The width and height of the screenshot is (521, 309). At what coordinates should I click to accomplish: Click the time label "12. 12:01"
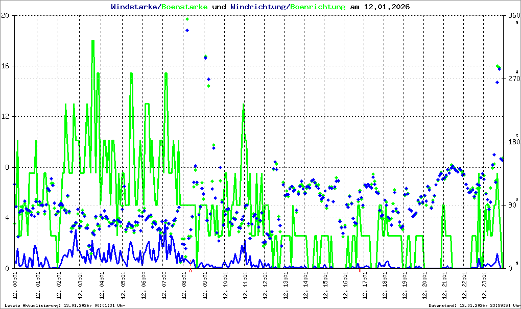coord(265,285)
